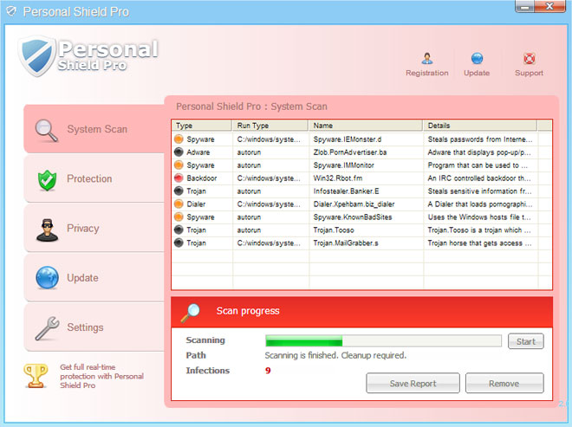Screen dimensions: 572x427
Task: Click the wrench Settings icon
Action: click(x=47, y=327)
